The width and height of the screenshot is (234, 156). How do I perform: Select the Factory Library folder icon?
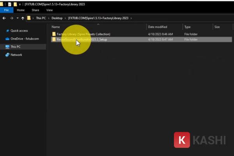54,34
